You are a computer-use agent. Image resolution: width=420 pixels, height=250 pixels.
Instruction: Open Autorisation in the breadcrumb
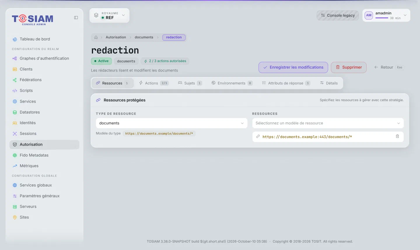click(116, 37)
